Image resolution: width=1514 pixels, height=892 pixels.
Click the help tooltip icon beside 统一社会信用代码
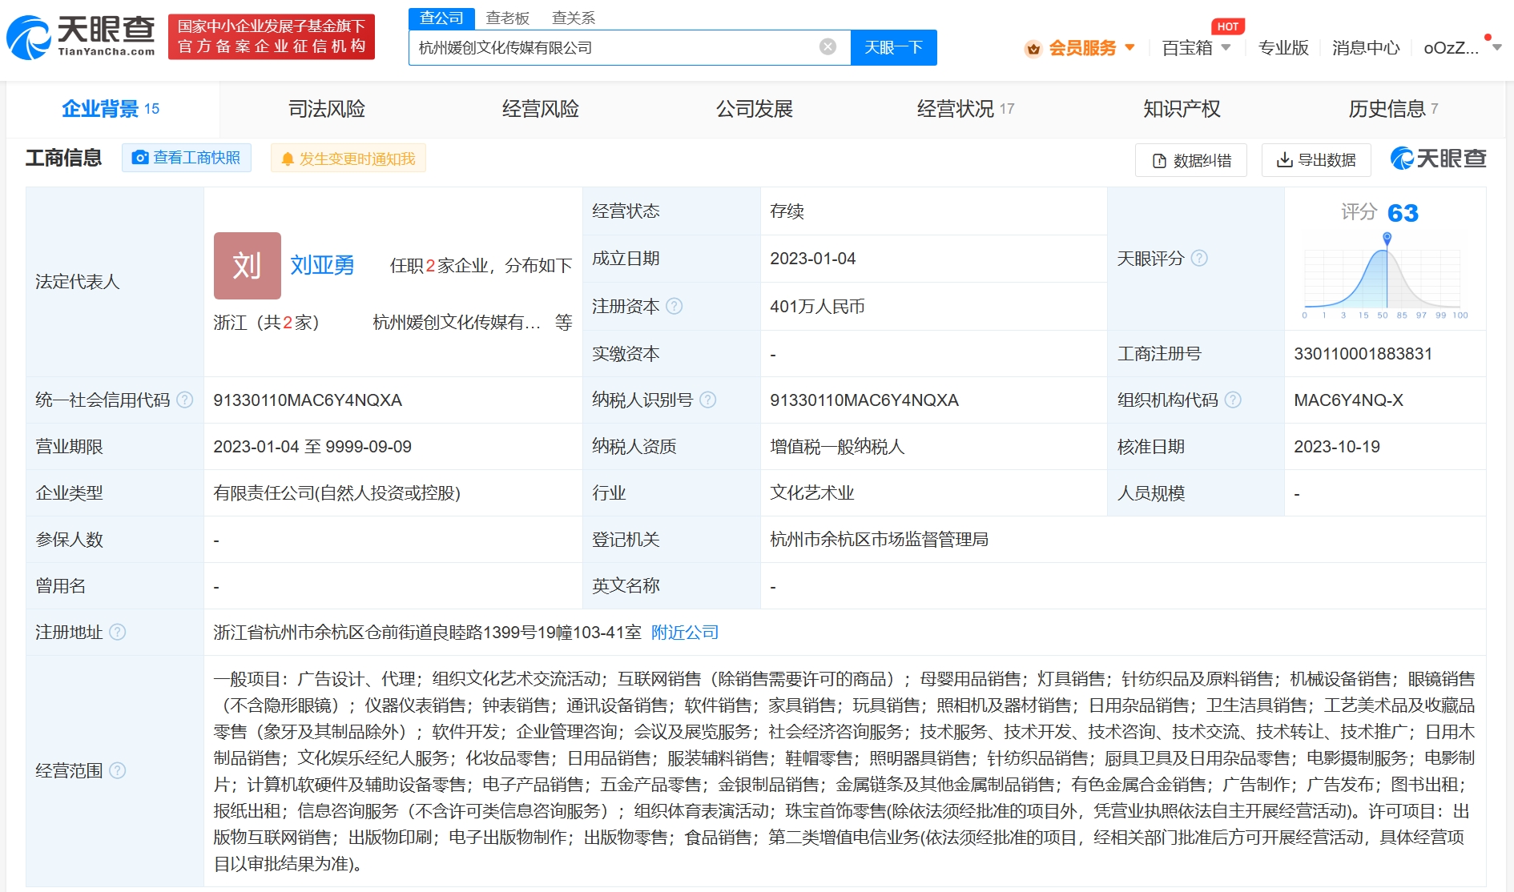(185, 400)
